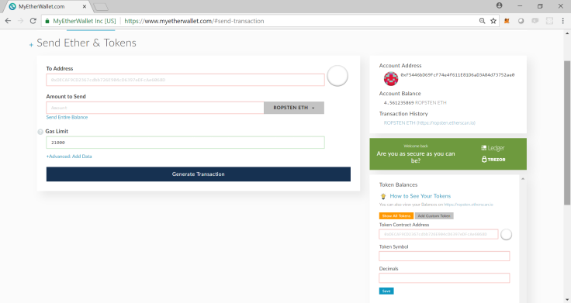Image resolution: width=571 pixels, height=303 pixels.
Task: Collapse the Send Ether & Tokens section
Action: pyautogui.click(x=31, y=45)
